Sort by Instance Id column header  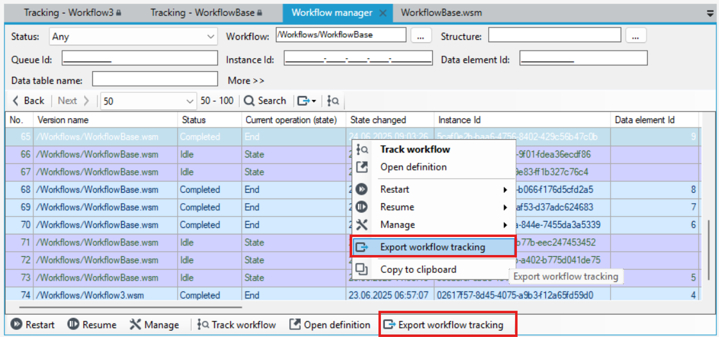[522, 120]
